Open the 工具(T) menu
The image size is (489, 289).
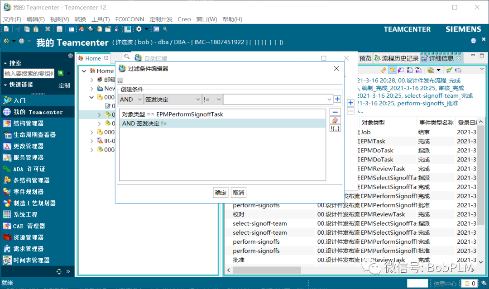click(x=101, y=19)
